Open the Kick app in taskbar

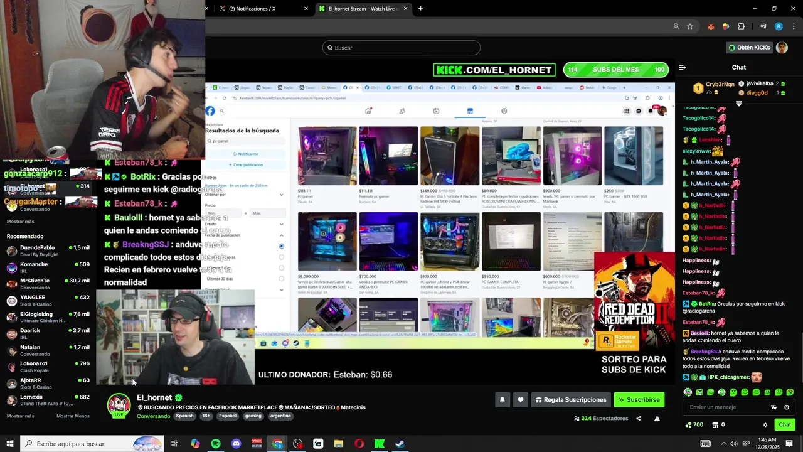click(380, 444)
